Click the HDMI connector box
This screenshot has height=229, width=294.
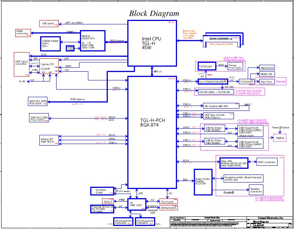22,33
